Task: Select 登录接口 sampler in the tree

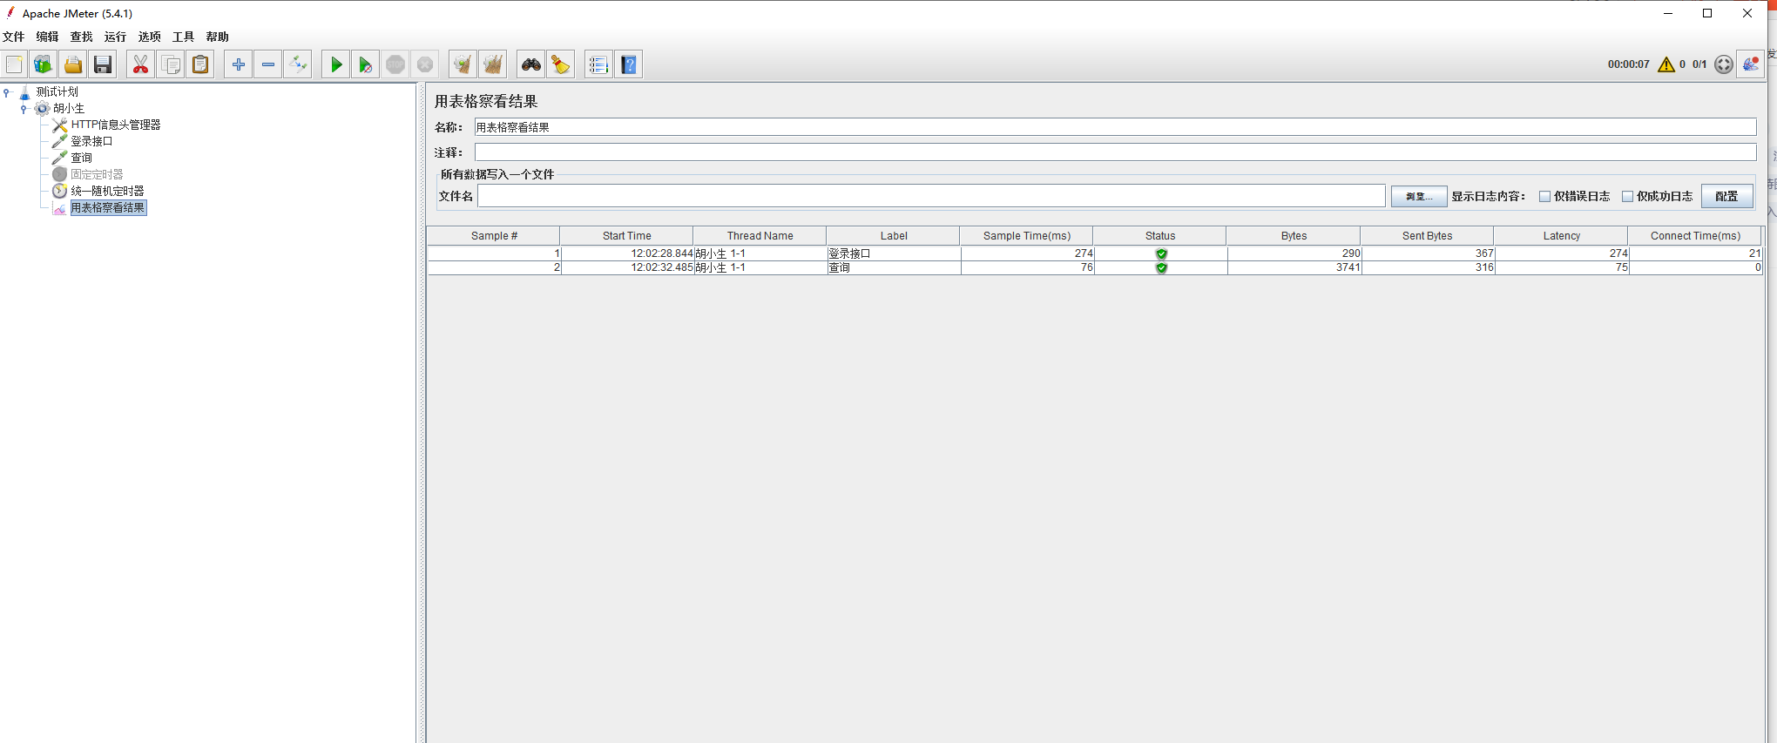Action: point(91,141)
